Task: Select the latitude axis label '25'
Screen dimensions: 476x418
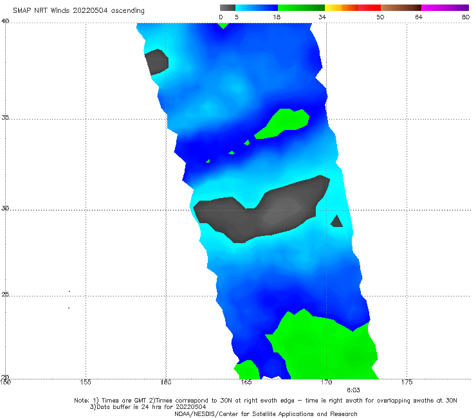Action: tap(5, 294)
